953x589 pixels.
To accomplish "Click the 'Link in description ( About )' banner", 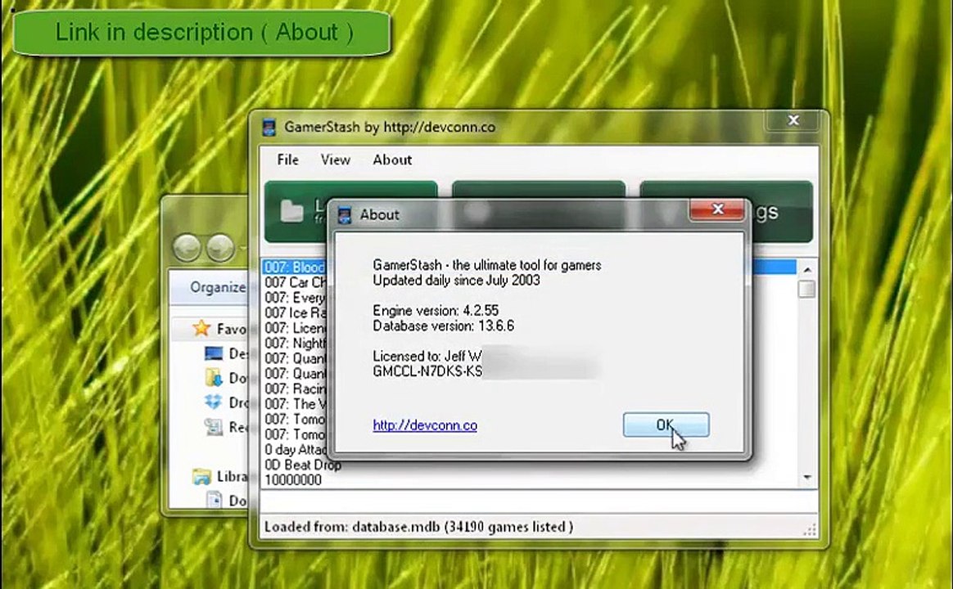I will tap(201, 34).
